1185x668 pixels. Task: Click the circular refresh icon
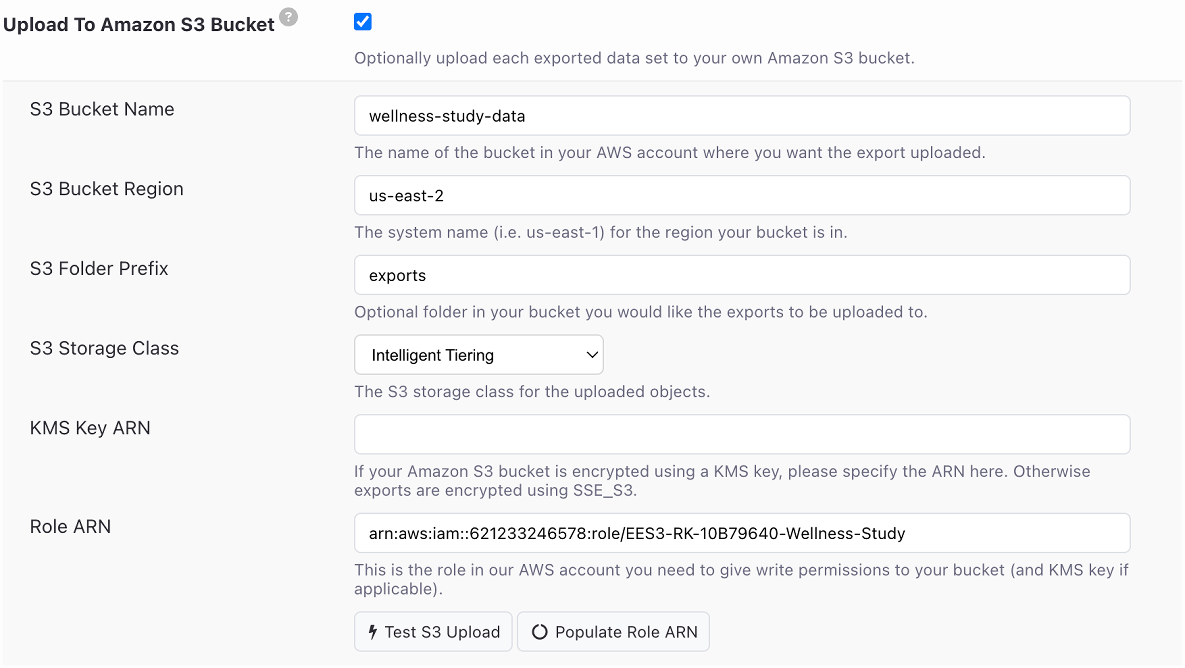coord(539,632)
